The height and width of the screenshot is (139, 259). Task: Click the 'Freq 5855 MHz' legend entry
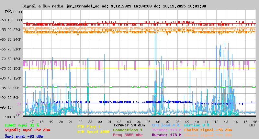tap(128, 135)
